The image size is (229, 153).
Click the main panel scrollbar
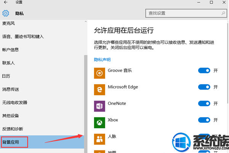click(228, 63)
